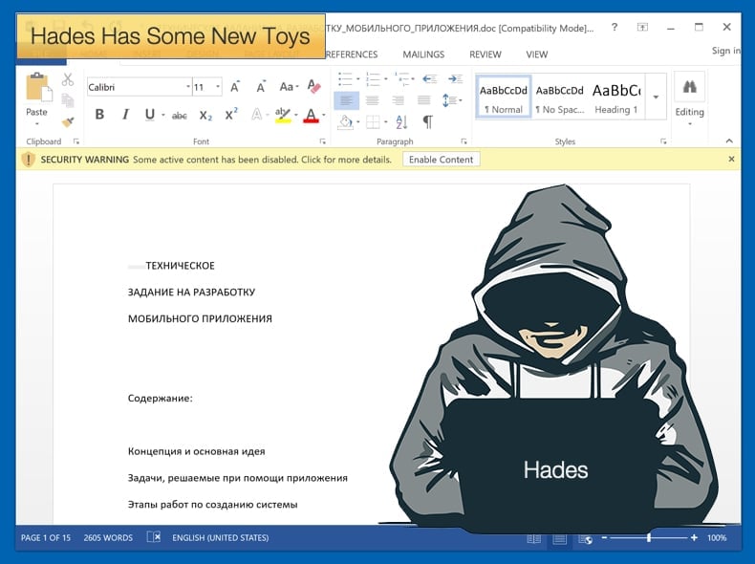Open Font dialog launcher

(x=323, y=141)
